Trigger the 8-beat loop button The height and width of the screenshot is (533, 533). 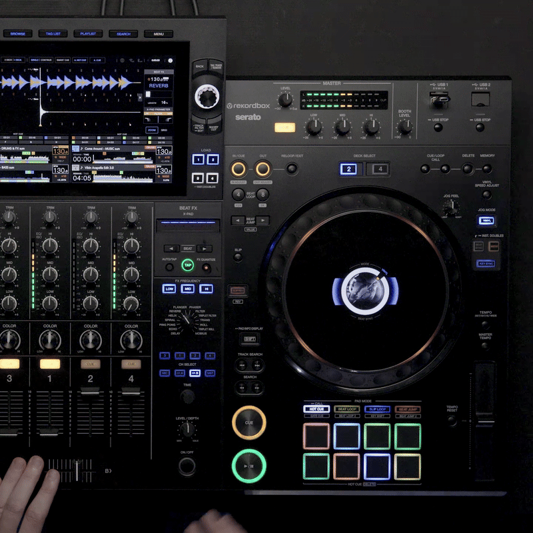[x=263, y=195]
